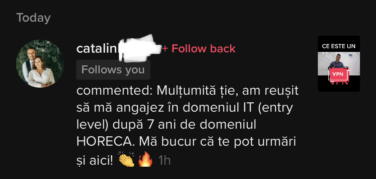Click the Today section header

coord(33,18)
